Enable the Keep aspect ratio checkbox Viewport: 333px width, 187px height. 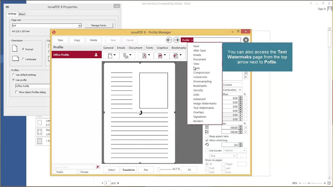tap(207, 136)
